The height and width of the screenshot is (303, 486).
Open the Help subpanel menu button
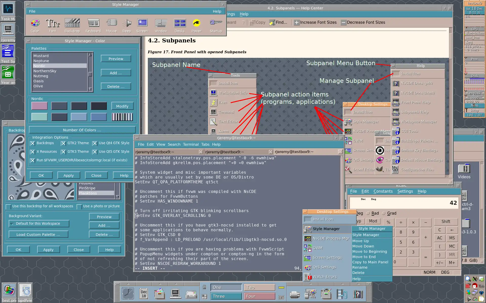pyautogui.click(x=393, y=66)
